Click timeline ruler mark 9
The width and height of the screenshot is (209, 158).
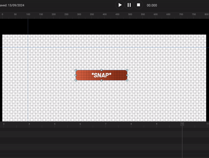[157, 124]
